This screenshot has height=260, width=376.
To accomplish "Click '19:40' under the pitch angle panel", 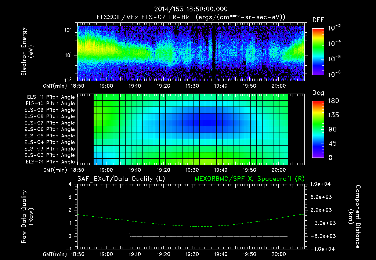I will tap(221, 170).
